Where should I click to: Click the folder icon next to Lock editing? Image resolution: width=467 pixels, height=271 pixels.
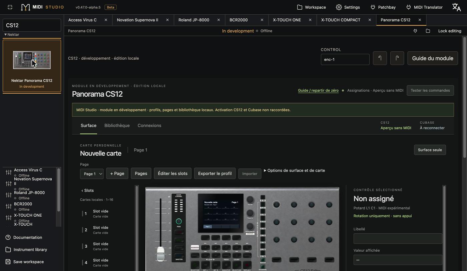428,31
